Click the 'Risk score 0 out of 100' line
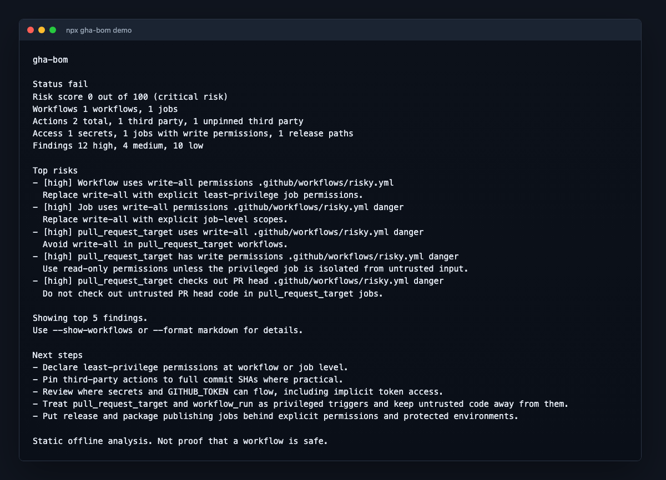 coord(130,96)
